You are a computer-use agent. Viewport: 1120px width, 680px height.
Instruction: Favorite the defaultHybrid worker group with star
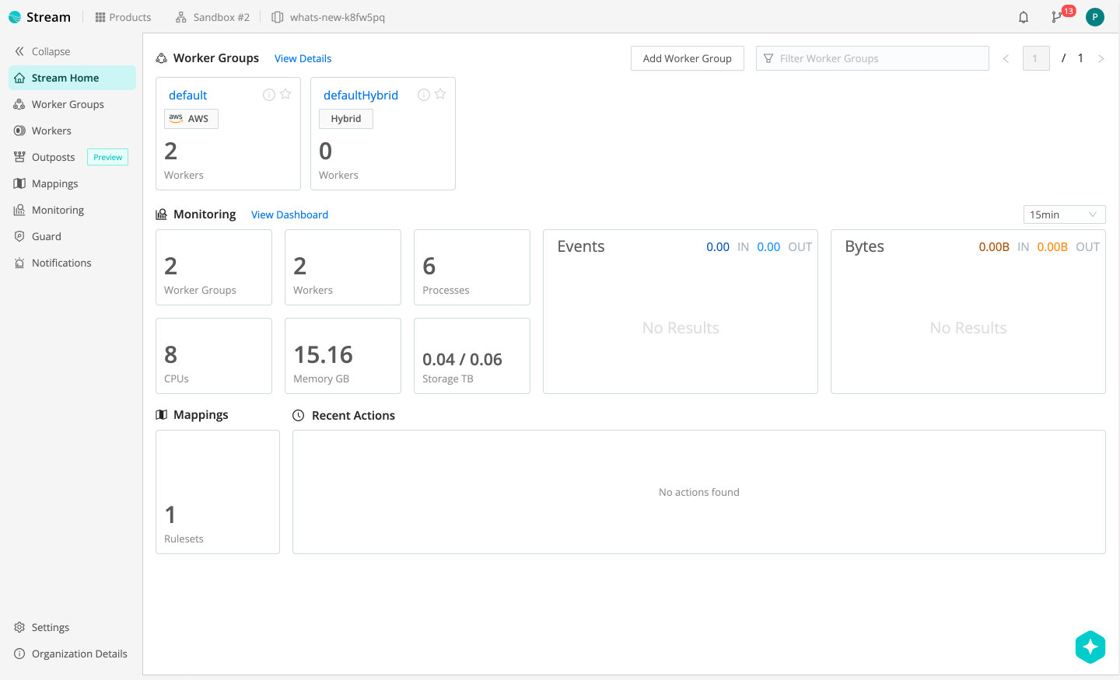440,94
